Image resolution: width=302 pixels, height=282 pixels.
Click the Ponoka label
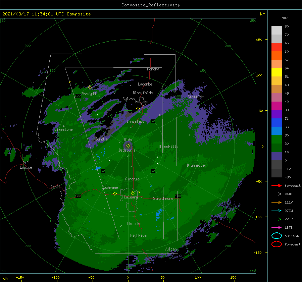click(153, 69)
